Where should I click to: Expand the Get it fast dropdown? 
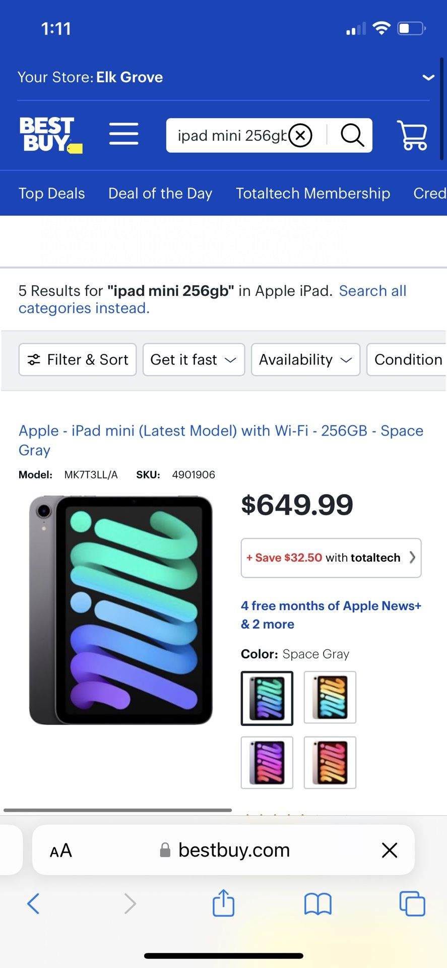(x=193, y=359)
